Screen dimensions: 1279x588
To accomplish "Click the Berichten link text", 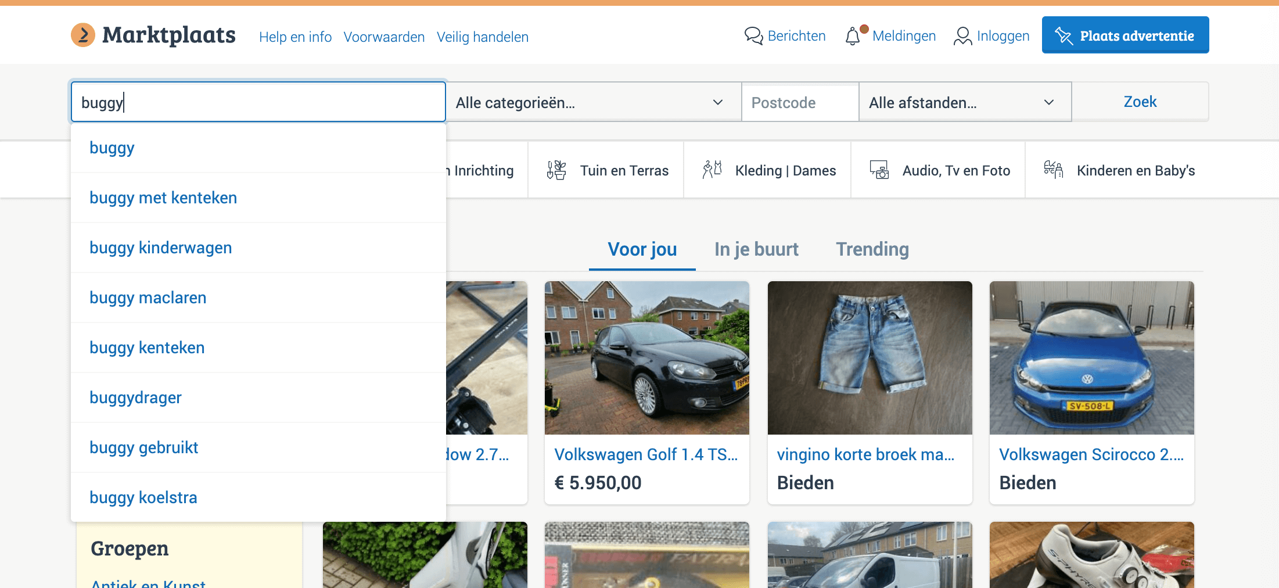I will coord(796,36).
